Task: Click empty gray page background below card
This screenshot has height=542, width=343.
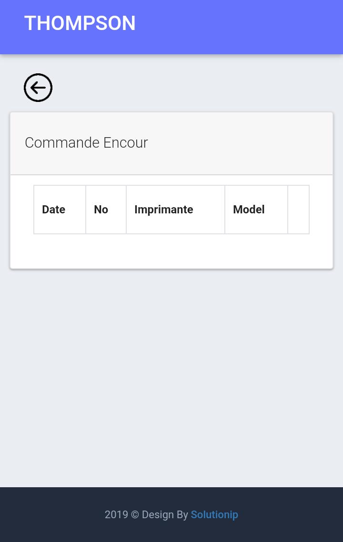Action: click(x=171, y=377)
